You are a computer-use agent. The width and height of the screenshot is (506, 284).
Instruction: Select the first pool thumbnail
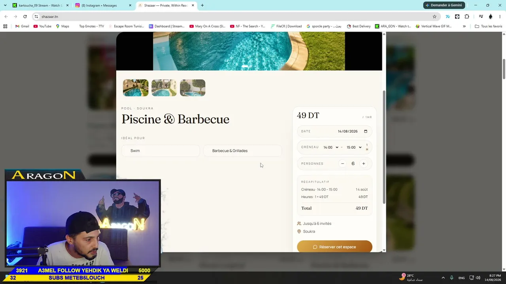click(x=136, y=88)
